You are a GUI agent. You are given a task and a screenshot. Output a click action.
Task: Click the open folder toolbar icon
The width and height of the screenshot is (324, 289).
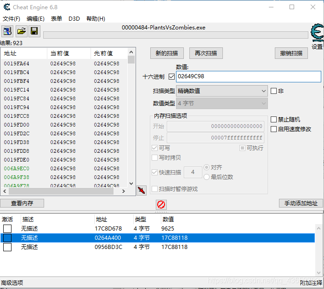point(22,31)
